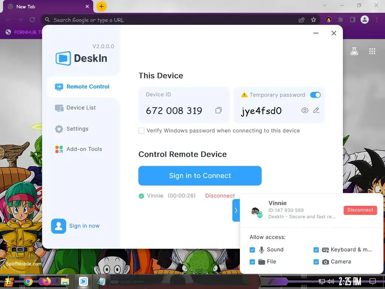The height and width of the screenshot is (289, 385).
Task: Focus the Chrome address bar
Action: click(172, 20)
